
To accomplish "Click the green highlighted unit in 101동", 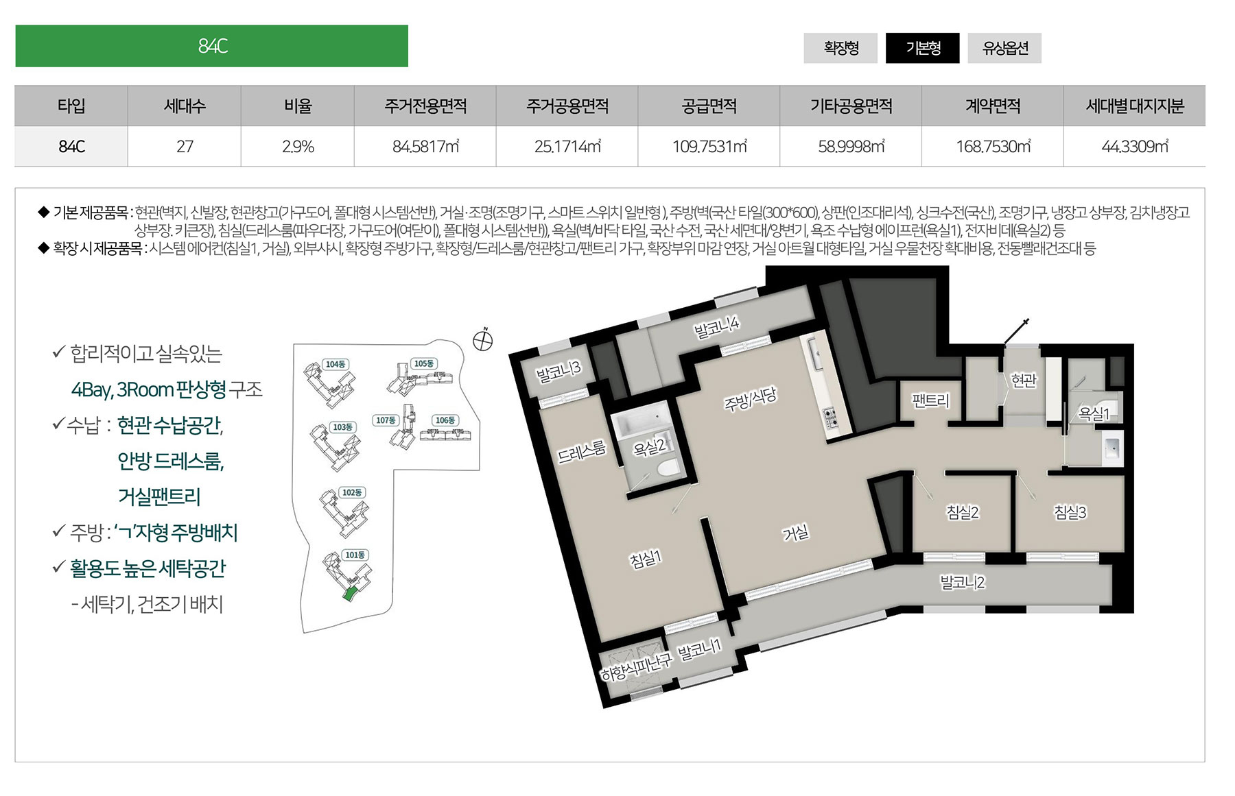I will point(350,594).
